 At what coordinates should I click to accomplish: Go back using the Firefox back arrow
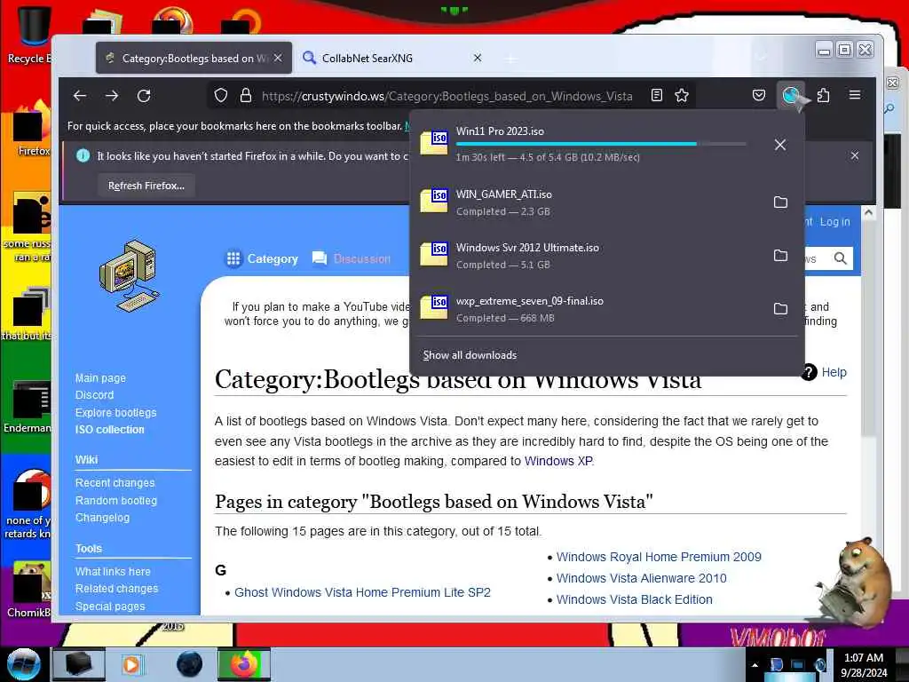point(80,96)
